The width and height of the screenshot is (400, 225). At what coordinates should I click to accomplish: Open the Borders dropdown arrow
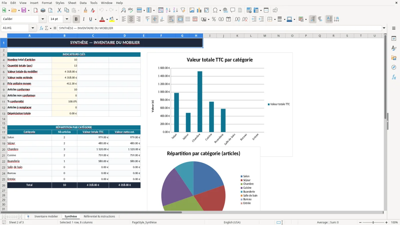tap(274, 19)
